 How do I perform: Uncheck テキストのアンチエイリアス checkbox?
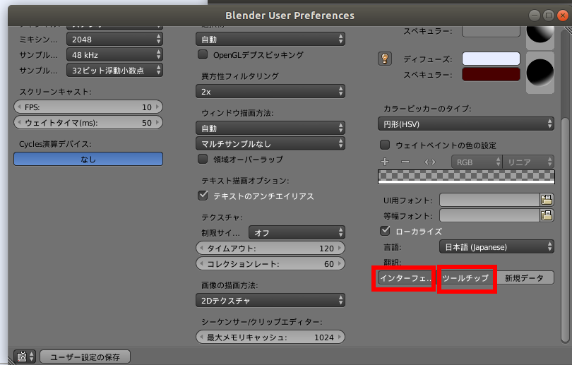tap(203, 196)
